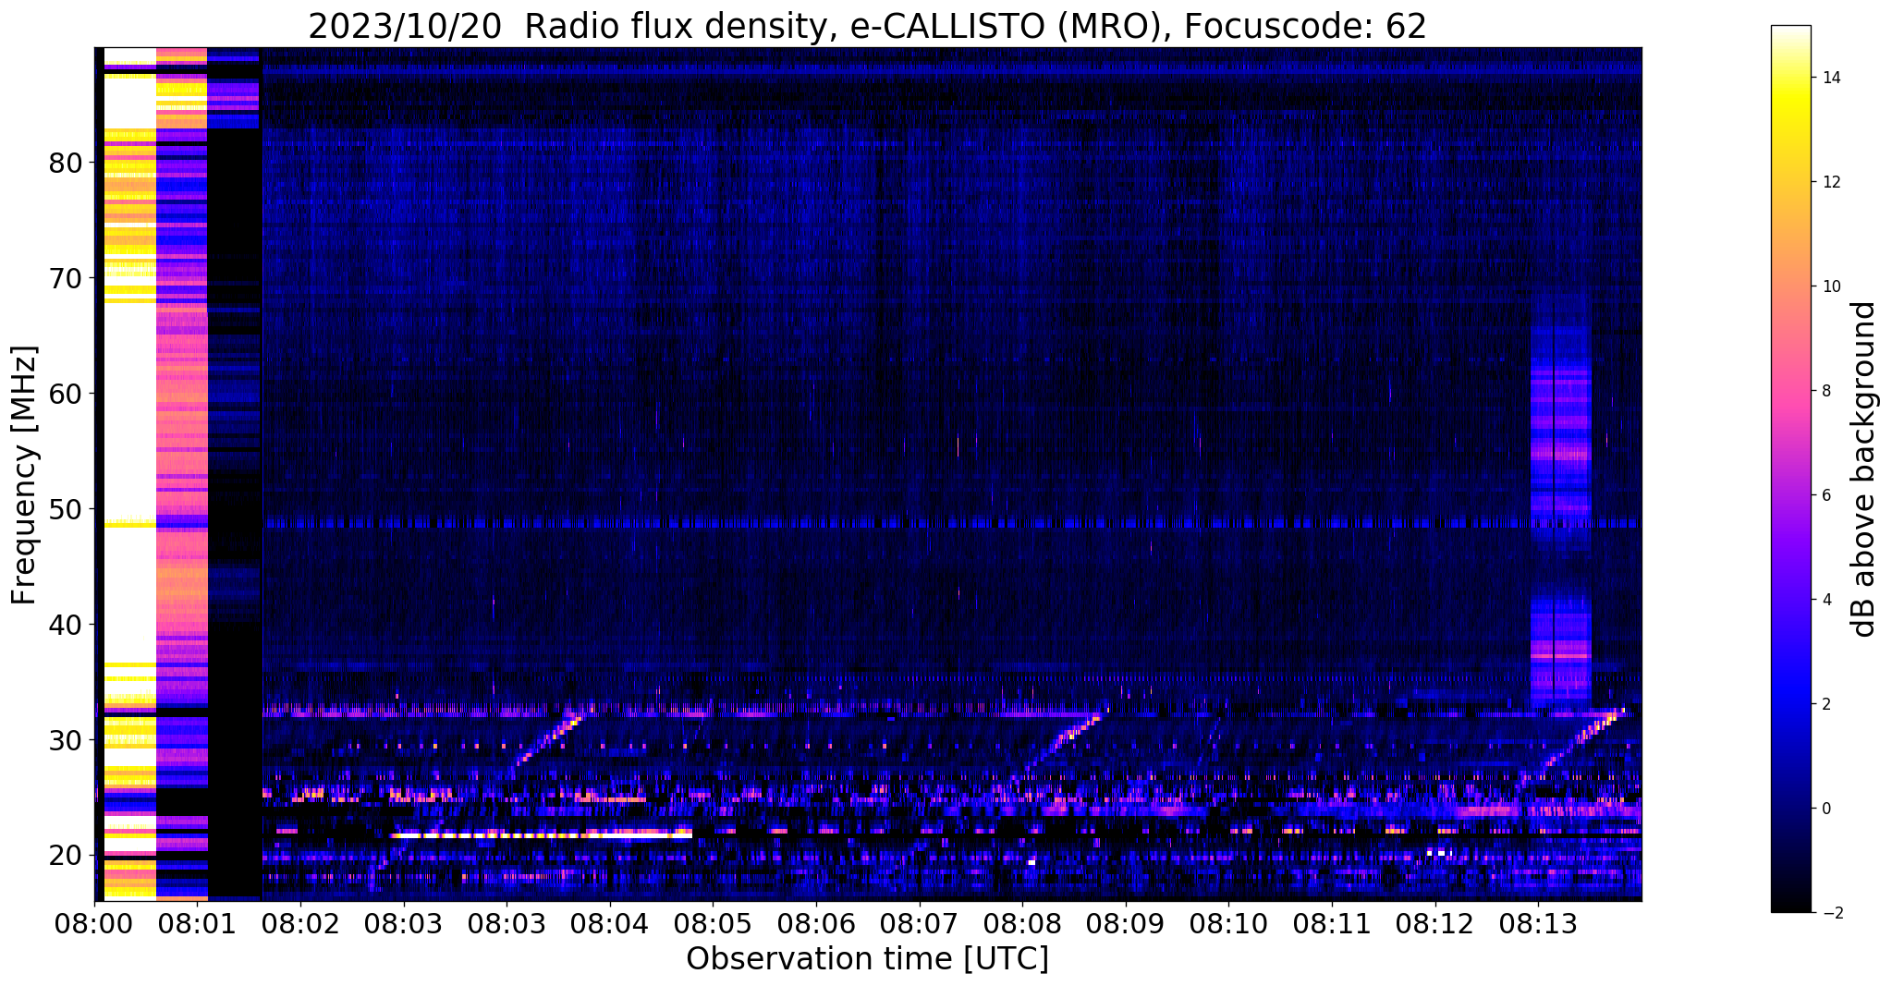Select the y-axis tick label 60
Viewport: 1892px width, 986px height.
[x=66, y=394]
